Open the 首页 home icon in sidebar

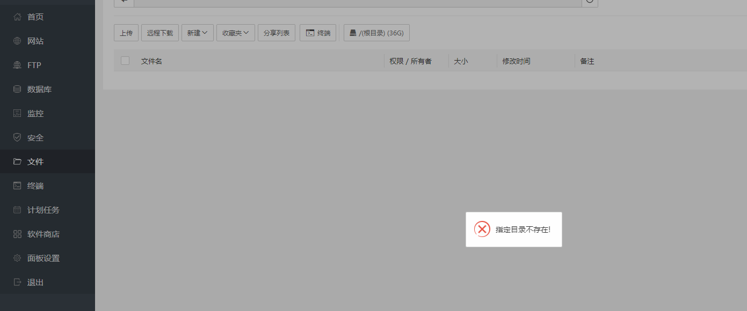(x=17, y=17)
